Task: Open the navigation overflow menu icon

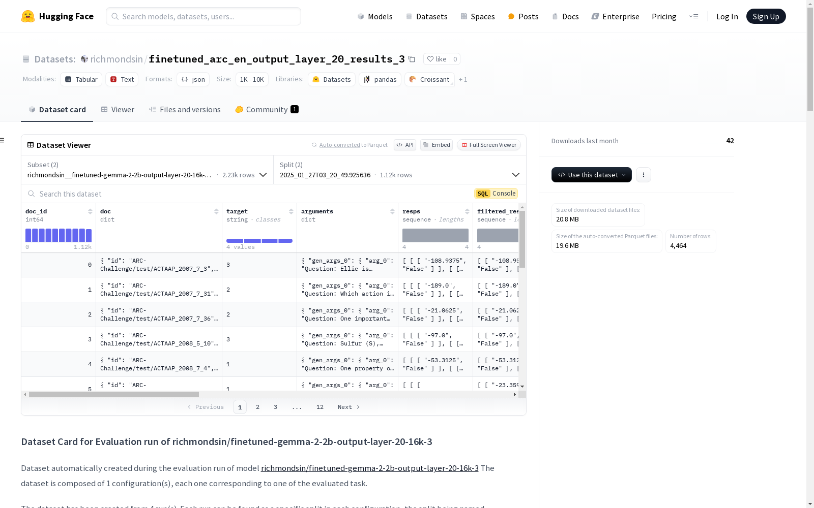Action: [x=693, y=16]
